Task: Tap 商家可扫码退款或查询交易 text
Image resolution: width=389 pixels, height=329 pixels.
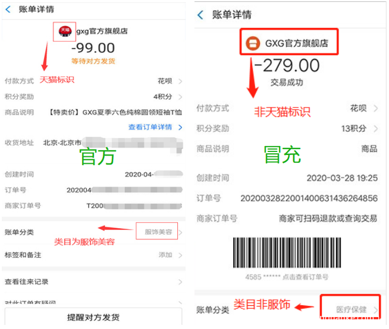Action: pos(328,219)
